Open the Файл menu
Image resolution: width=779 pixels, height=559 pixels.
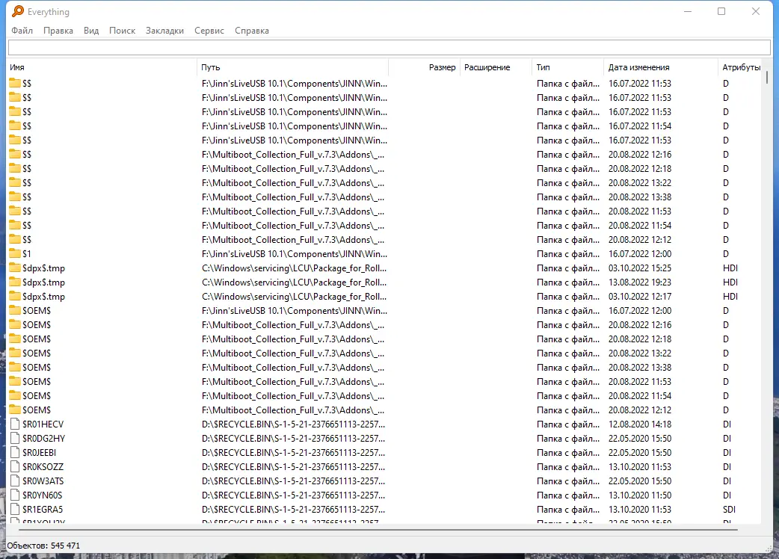pyautogui.click(x=22, y=31)
